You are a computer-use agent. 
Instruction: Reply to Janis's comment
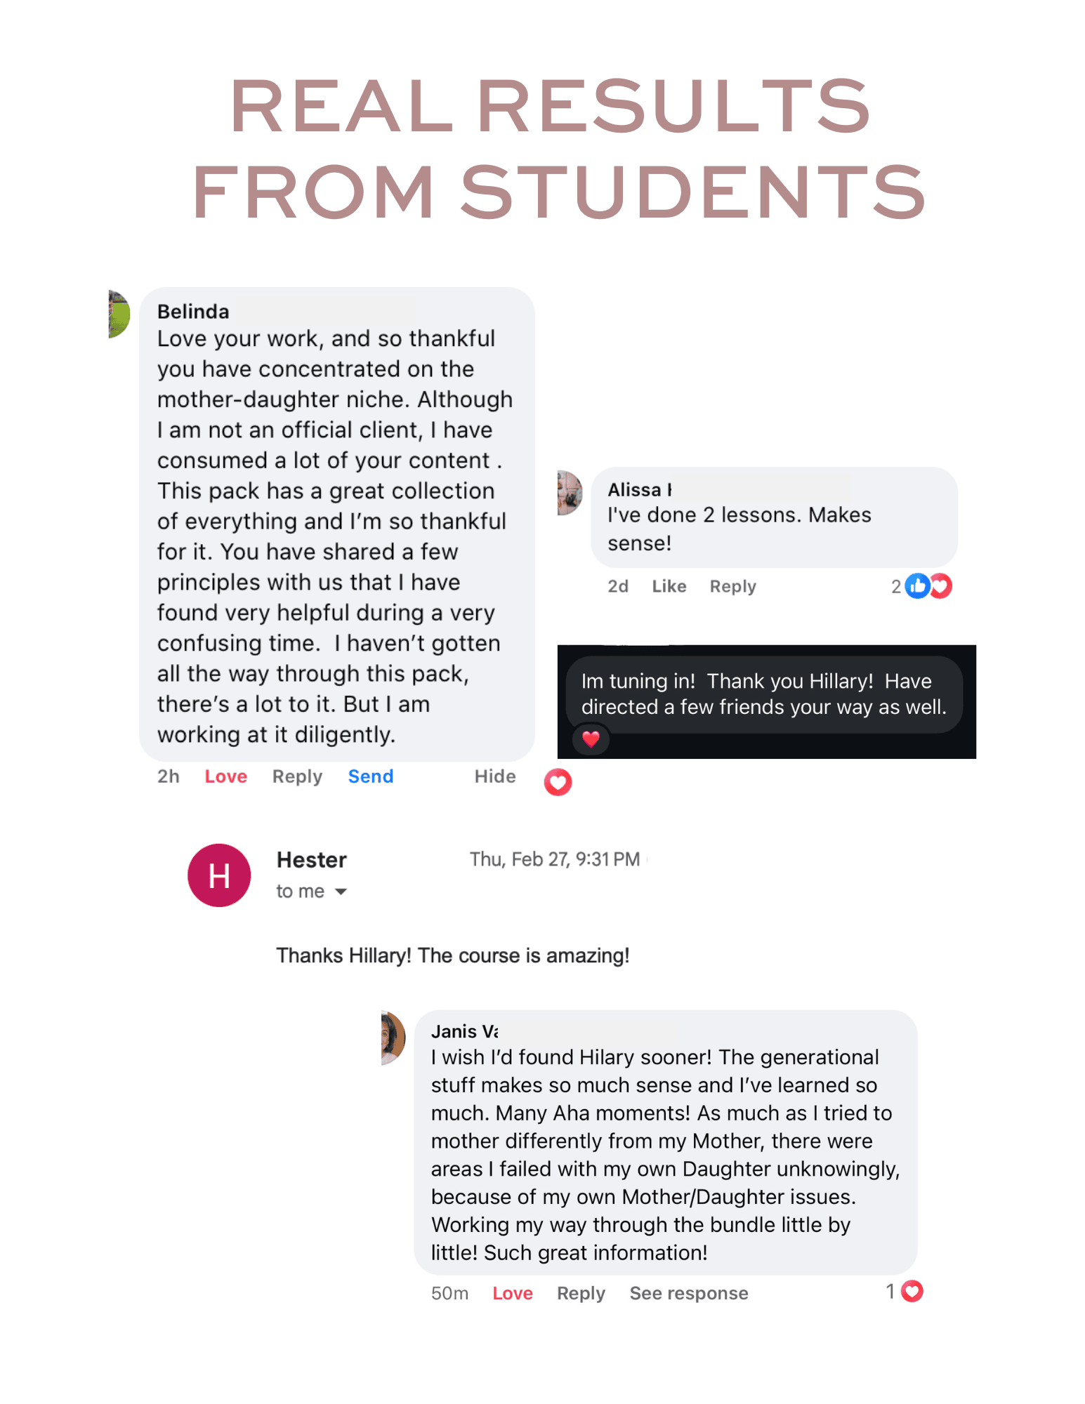pos(581,1293)
